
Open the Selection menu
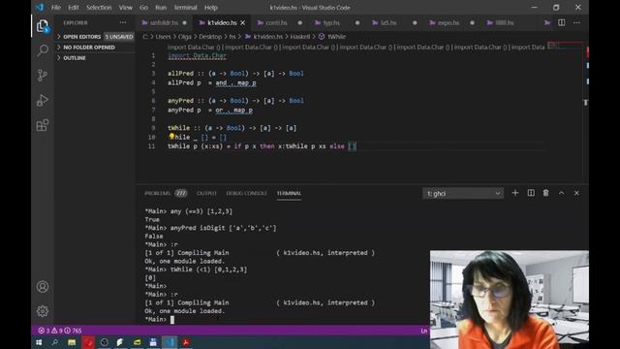[99, 8]
